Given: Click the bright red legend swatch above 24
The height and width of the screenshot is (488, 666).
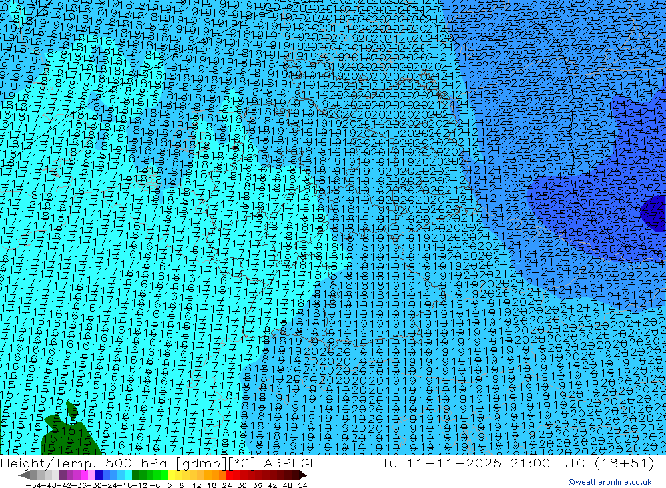Looking at the screenshot, I should pos(230,475).
